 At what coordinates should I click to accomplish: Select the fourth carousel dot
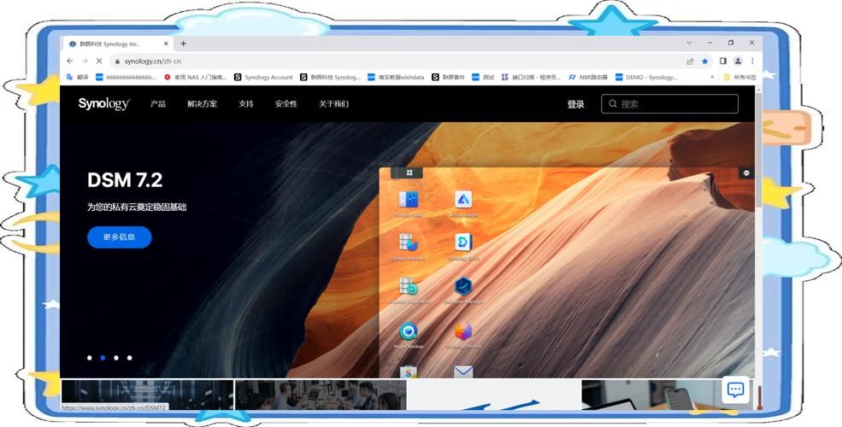pyautogui.click(x=129, y=358)
